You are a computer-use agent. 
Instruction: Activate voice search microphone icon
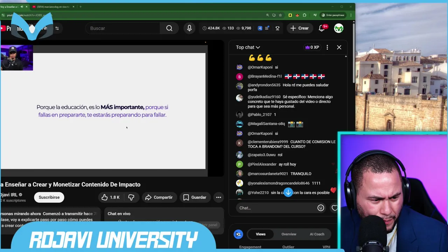[x=189, y=28]
